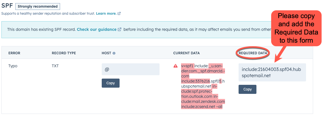Click the Typo error cell
Screen dimensions: 325x134
(13, 66)
